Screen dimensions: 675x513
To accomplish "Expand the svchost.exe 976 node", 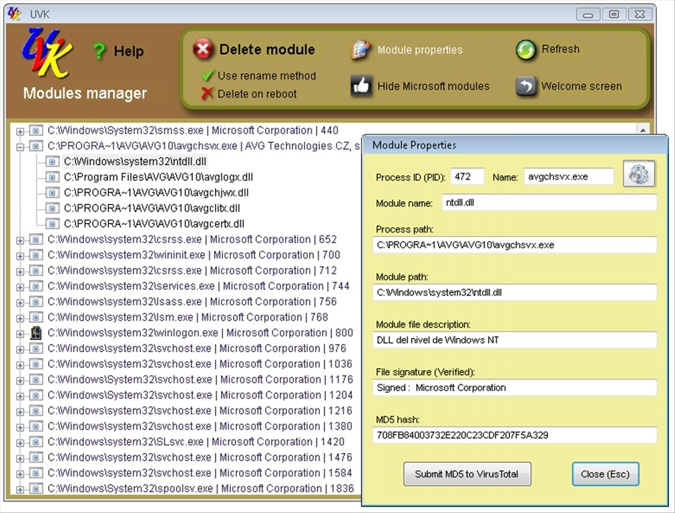I will coord(20,349).
